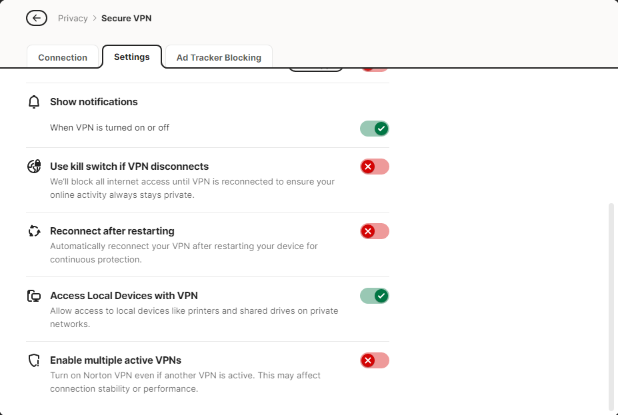Click the bell icon beside Show notifications
618x415 pixels.
pyautogui.click(x=34, y=102)
